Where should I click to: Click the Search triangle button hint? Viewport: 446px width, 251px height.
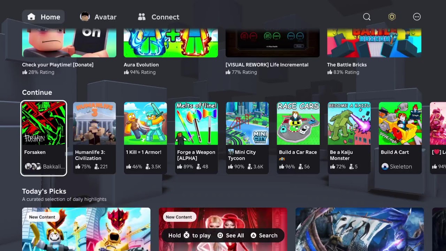[x=264, y=236]
